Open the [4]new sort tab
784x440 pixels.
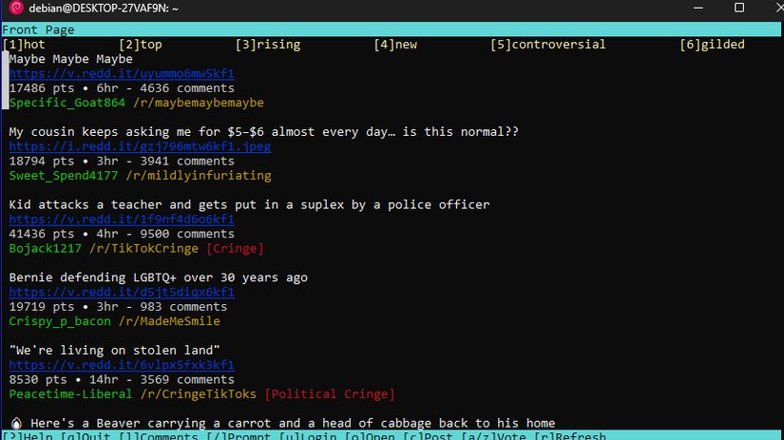[x=395, y=45]
